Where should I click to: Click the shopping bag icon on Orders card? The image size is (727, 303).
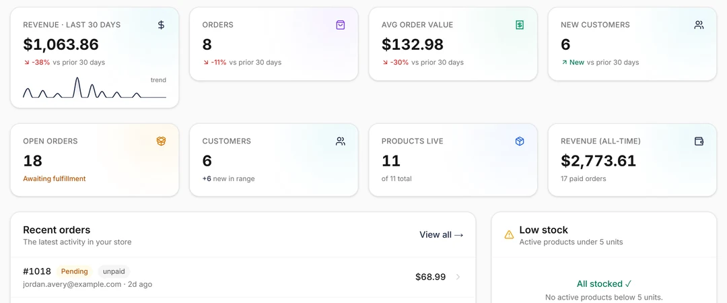pos(341,25)
